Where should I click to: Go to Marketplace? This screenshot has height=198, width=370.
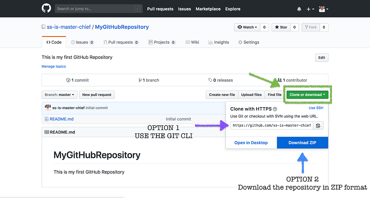click(208, 9)
